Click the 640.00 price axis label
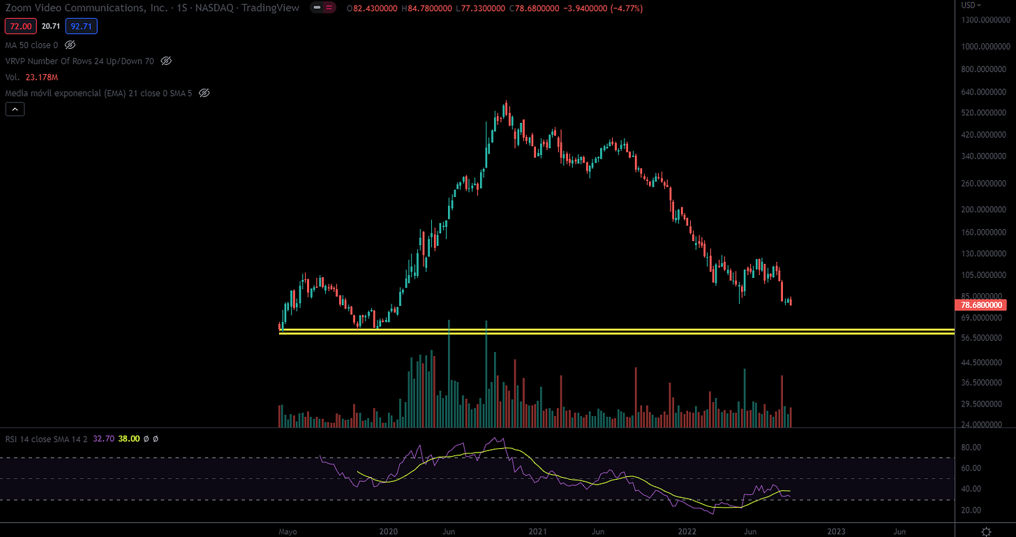Viewport: 1016px width, 537px height. tap(984, 92)
